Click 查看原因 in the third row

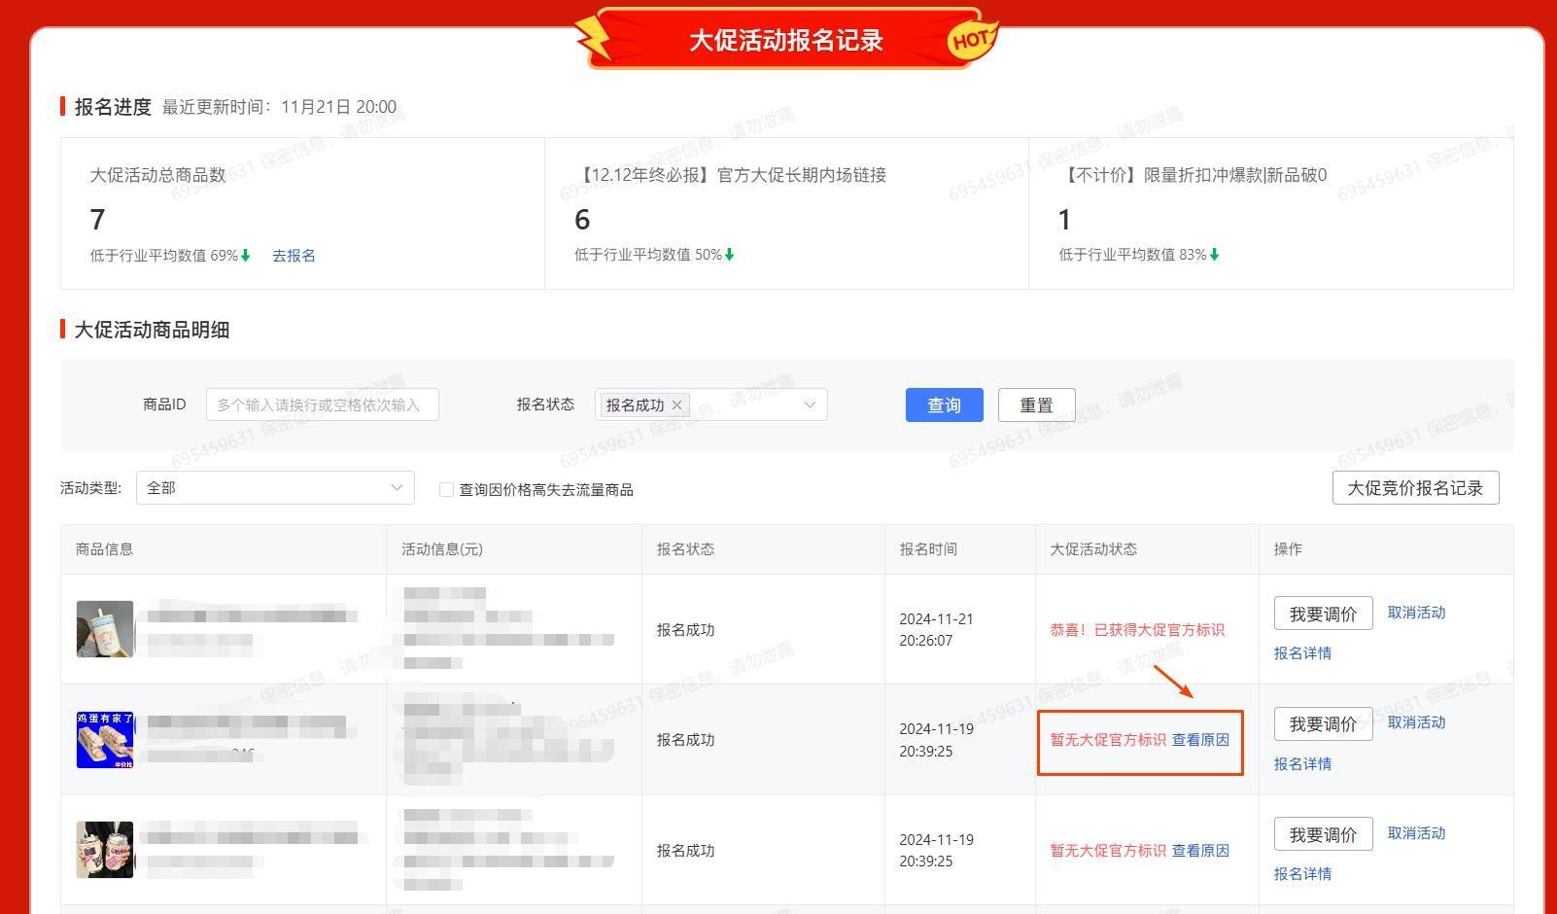pyautogui.click(x=1200, y=851)
